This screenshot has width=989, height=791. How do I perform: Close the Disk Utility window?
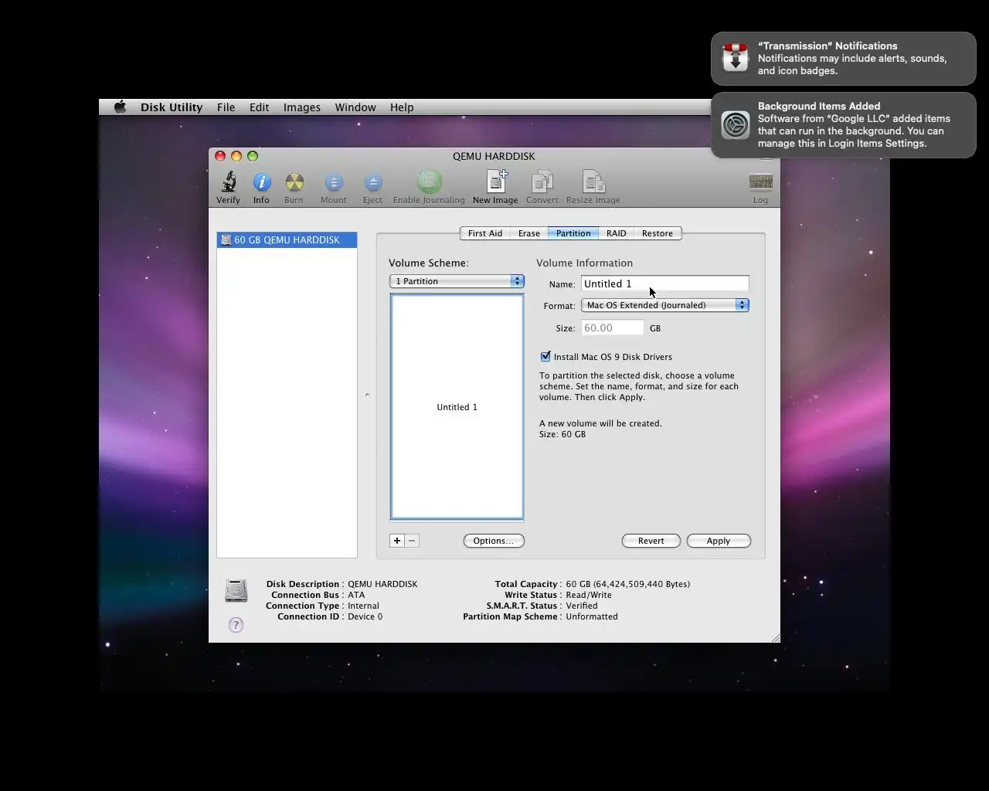[220, 156]
